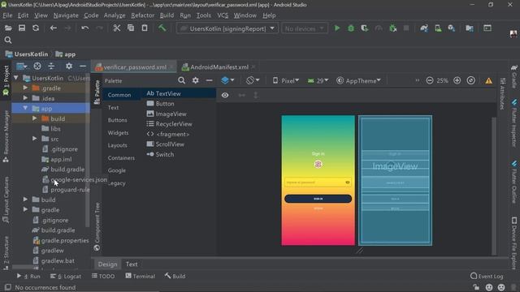Select the Widgets palette category
Viewport: 520px width, 292px height.
tap(118, 133)
